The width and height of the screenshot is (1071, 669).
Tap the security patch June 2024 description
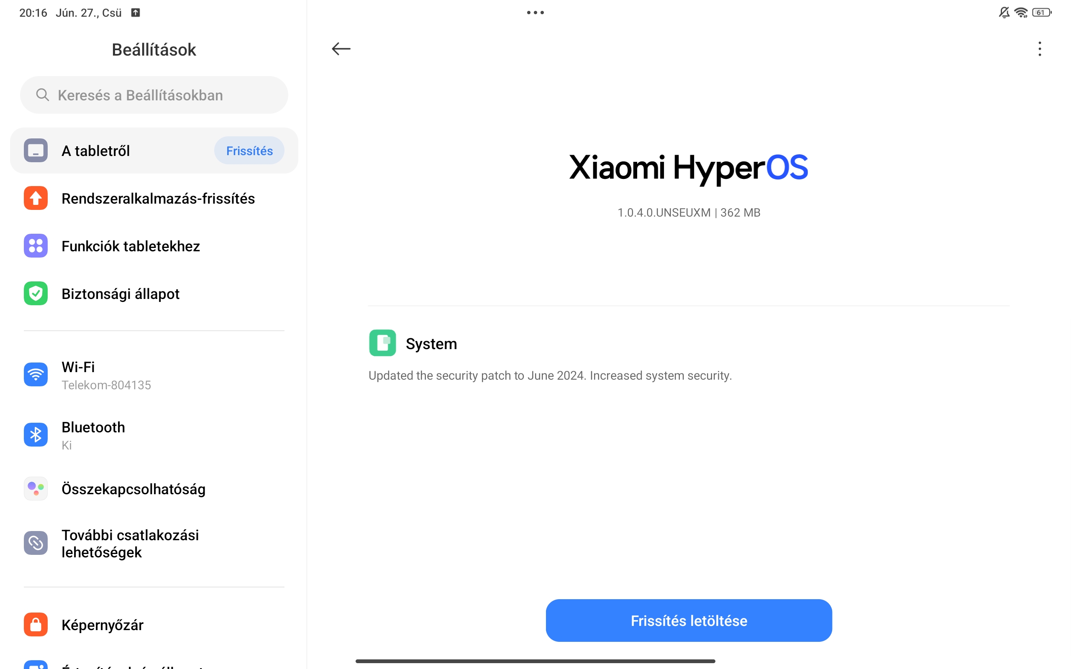click(550, 375)
